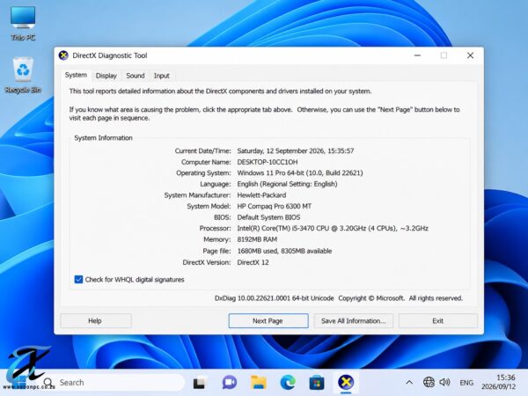Click page file 1680MB used value
The width and height of the screenshot is (528, 396).
click(x=284, y=251)
